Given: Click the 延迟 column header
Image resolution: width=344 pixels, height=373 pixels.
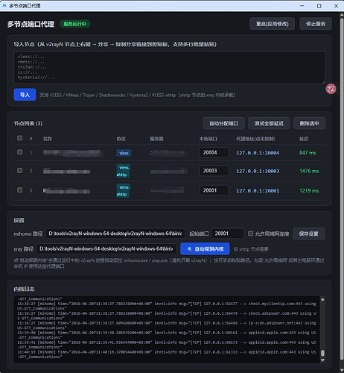Looking at the screenshot, I should pos(304,139).
